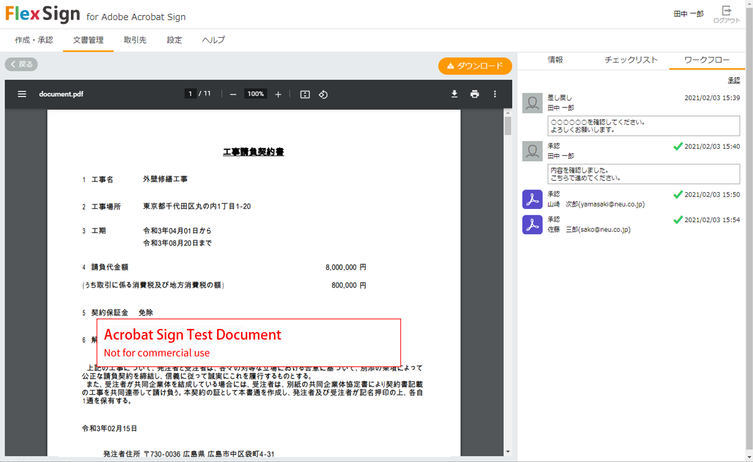Click the orange ダウンロード button
Image resolution: width=753 pixels, height=462 pixels.
(475, 66)
